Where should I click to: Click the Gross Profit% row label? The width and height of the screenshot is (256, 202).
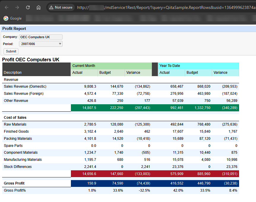coord(15,190)
